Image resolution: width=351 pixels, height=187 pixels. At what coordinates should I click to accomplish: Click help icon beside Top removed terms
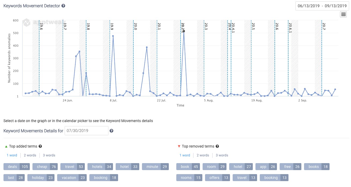217,146
